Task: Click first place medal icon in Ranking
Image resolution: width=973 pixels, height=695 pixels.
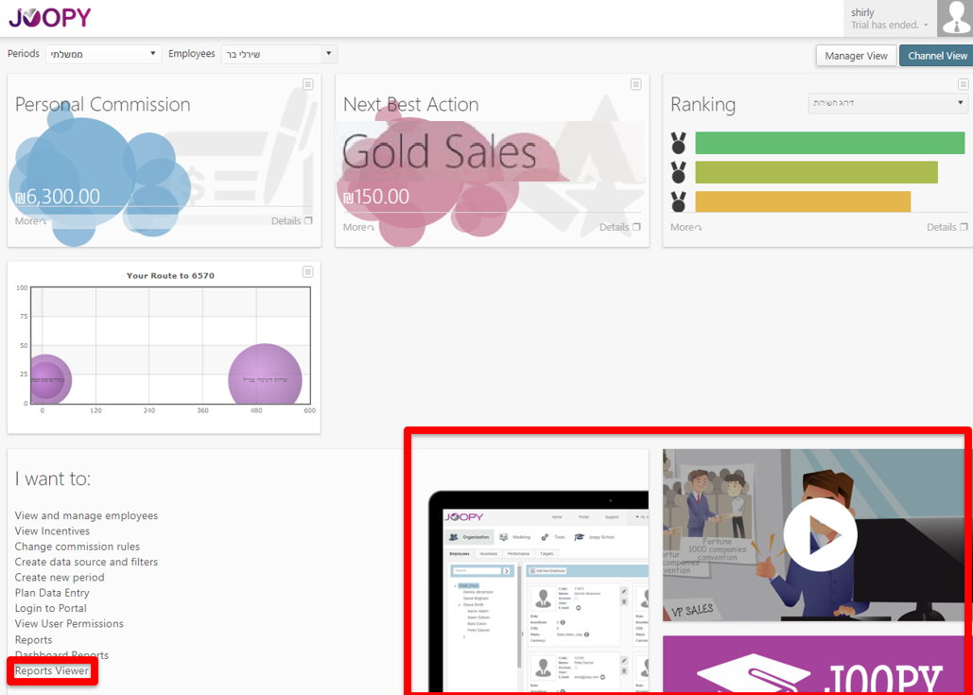Action: [678, 143]
